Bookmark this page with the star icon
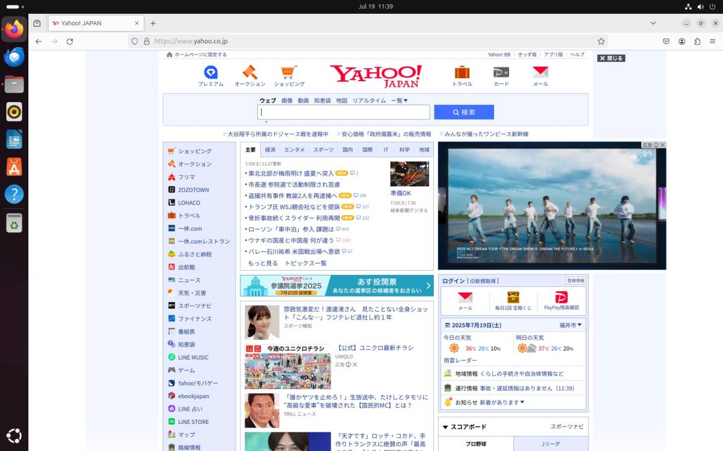This screenshot has height=451, width=723. pos(601,41)
